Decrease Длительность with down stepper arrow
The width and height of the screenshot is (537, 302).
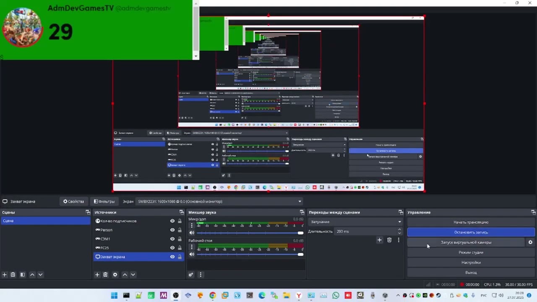(x=399, y=233)
